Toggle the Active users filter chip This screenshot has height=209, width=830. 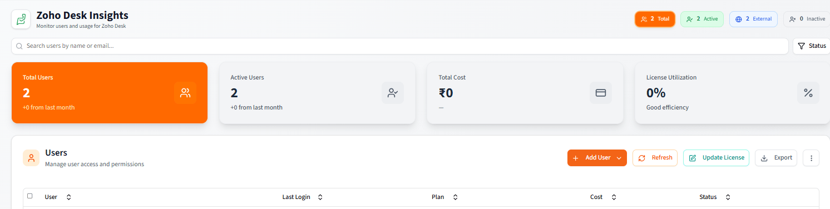click(x=701, y=19)
